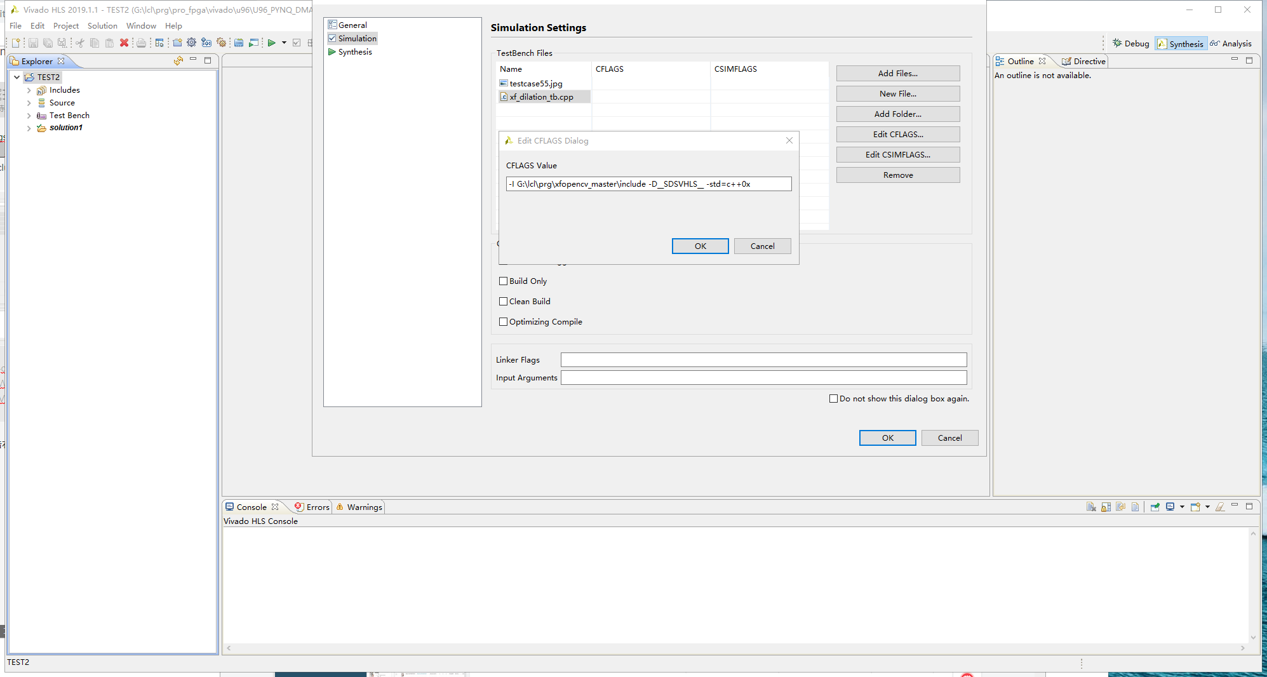The width and height of the screenshot is (1267, 677).
Task: Click the Save toolbar icon
Action: coord(33,43)
